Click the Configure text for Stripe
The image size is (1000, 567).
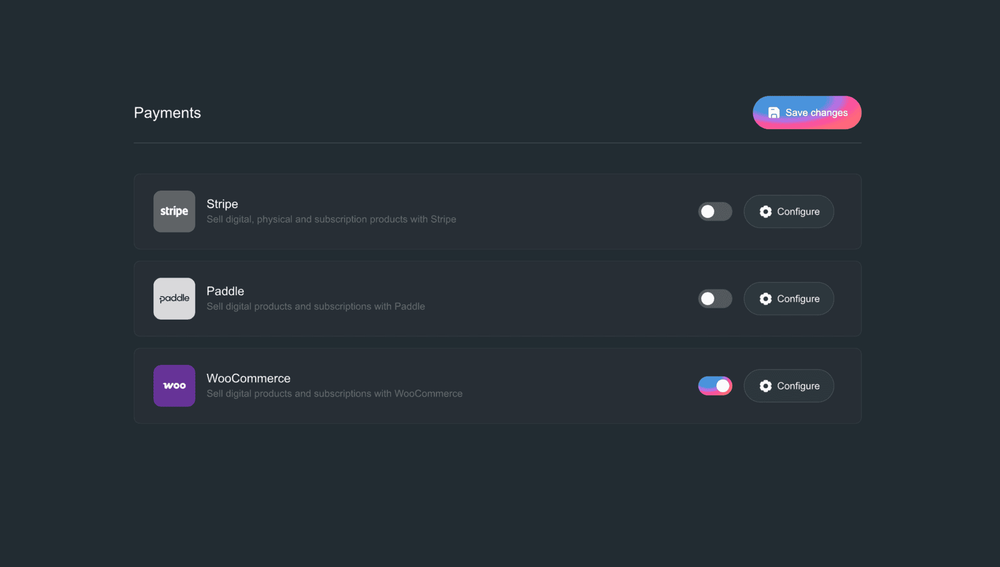[798, 212]
